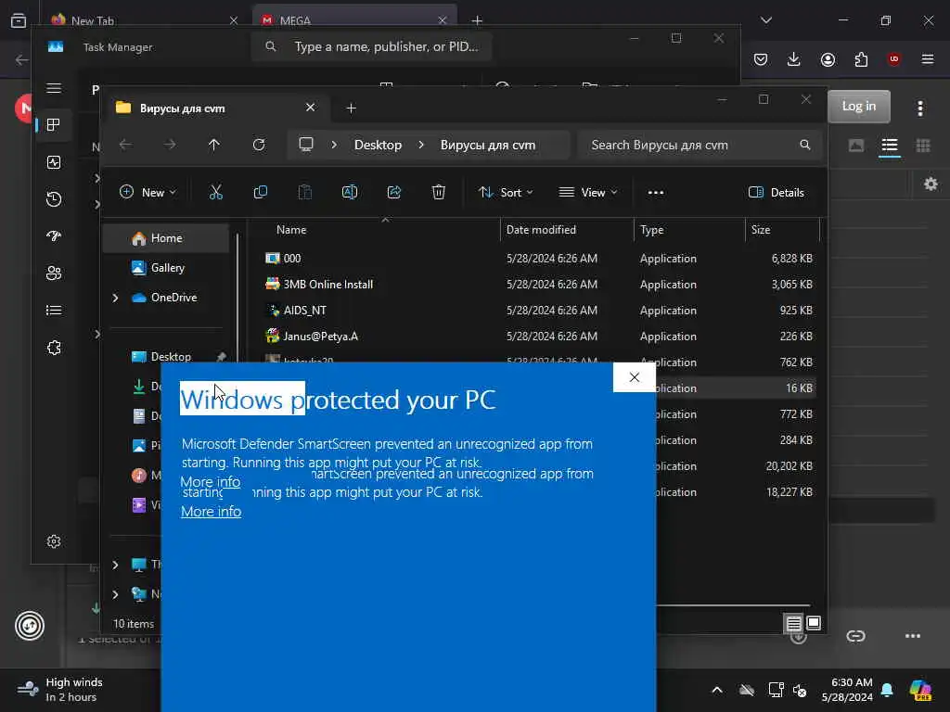Open Task Manager Processes page icon
The image size is (950, 712).
coord(54,125)
